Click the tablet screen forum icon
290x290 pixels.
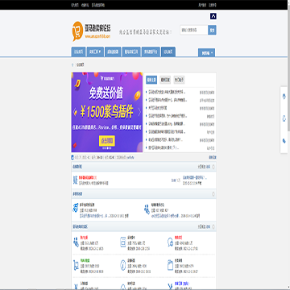point(123,242)
